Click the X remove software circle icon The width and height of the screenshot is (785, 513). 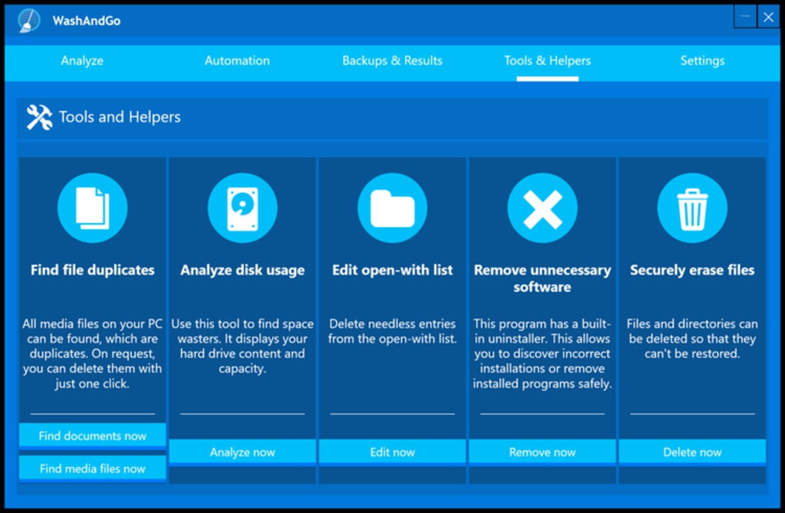click(543, 208)
